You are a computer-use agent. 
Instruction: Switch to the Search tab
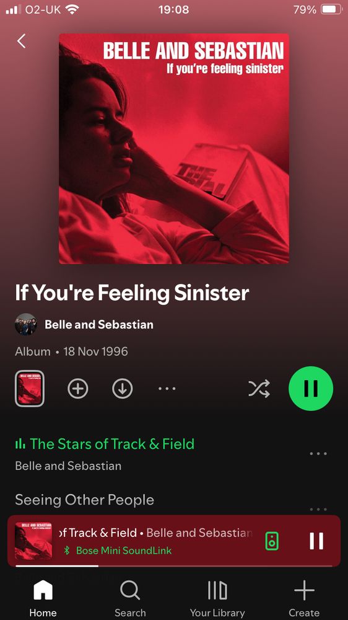click(x=130, y=598)
